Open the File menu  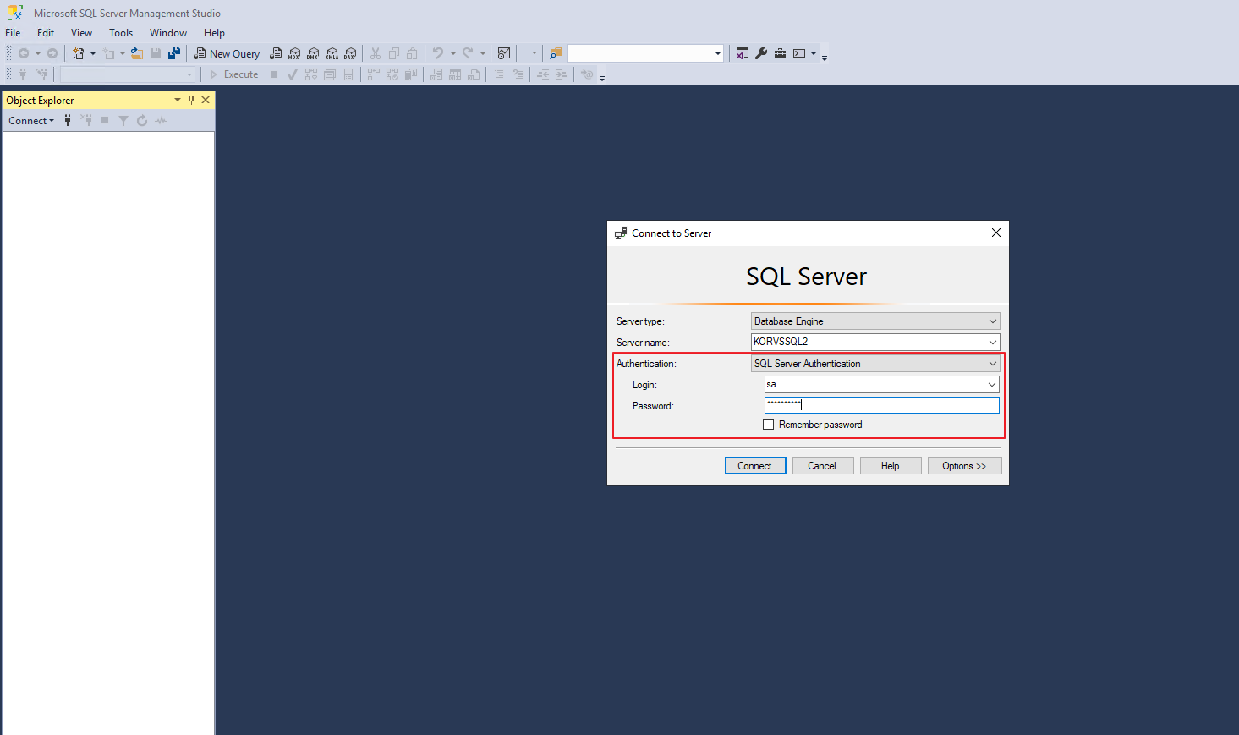[x=13, y=33]
